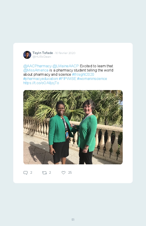Viewport: 146px width, 226px height.
Task: Click the reply count number 2
Action: 31,173
